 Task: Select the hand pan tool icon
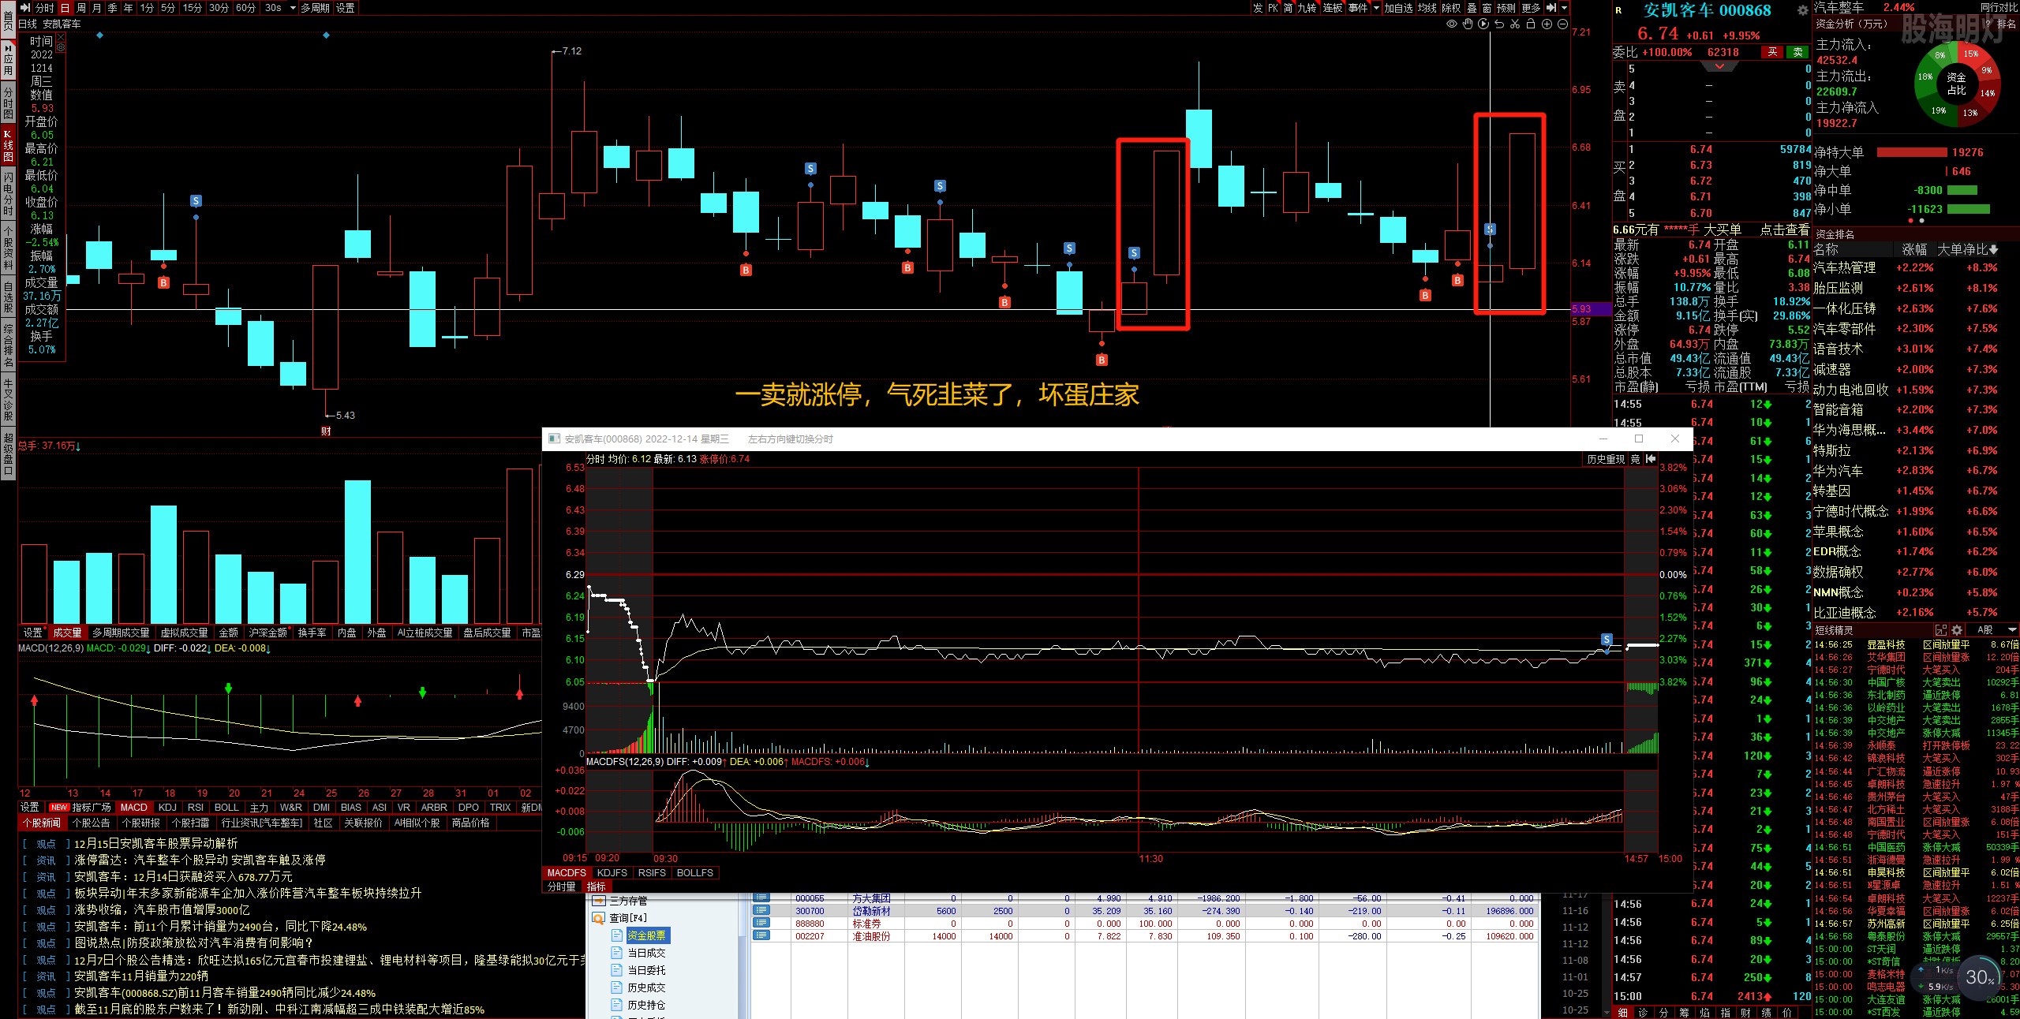1467,24
